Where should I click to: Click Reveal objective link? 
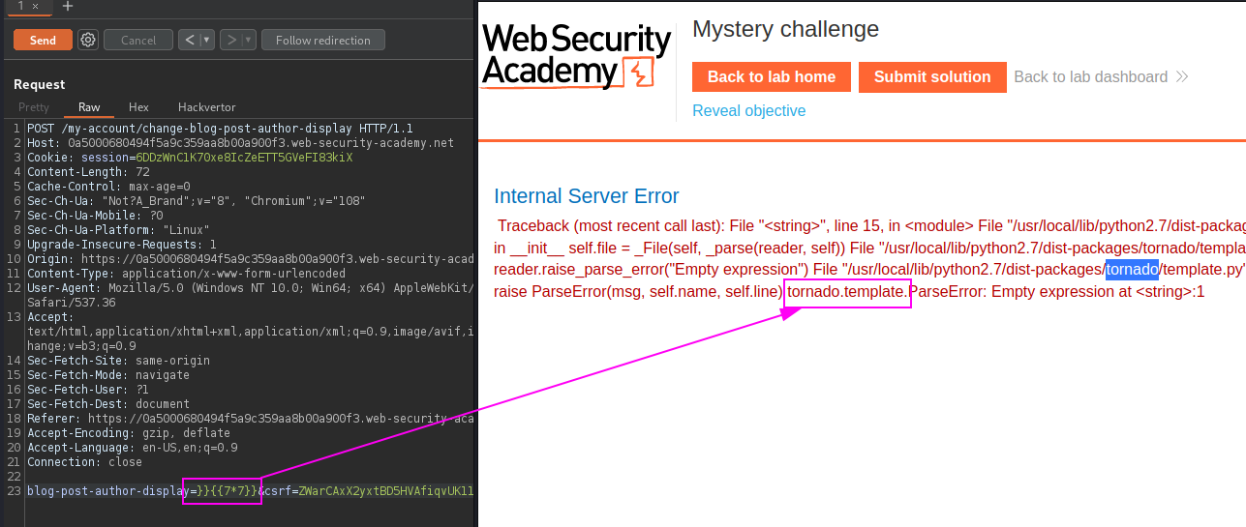pos(748,111)
